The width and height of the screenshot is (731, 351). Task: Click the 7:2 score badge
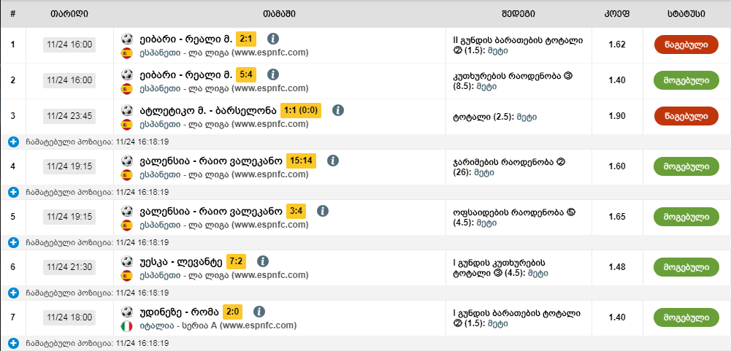pyautogui.click(x=237, y=261)
